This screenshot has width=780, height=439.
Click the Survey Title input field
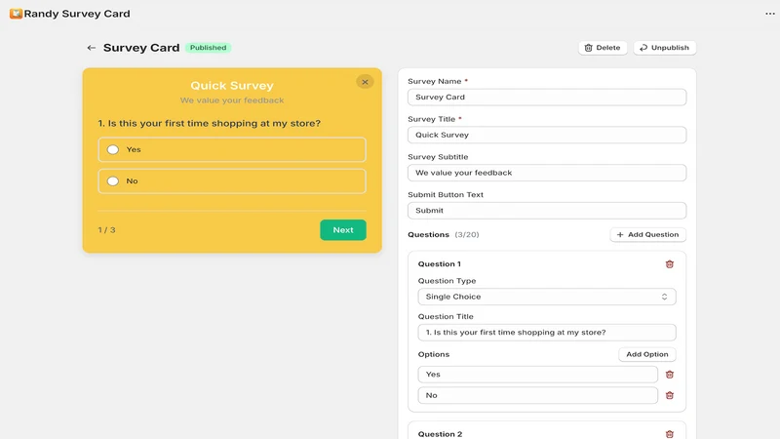pyautogui.click(x=547, y=135)
